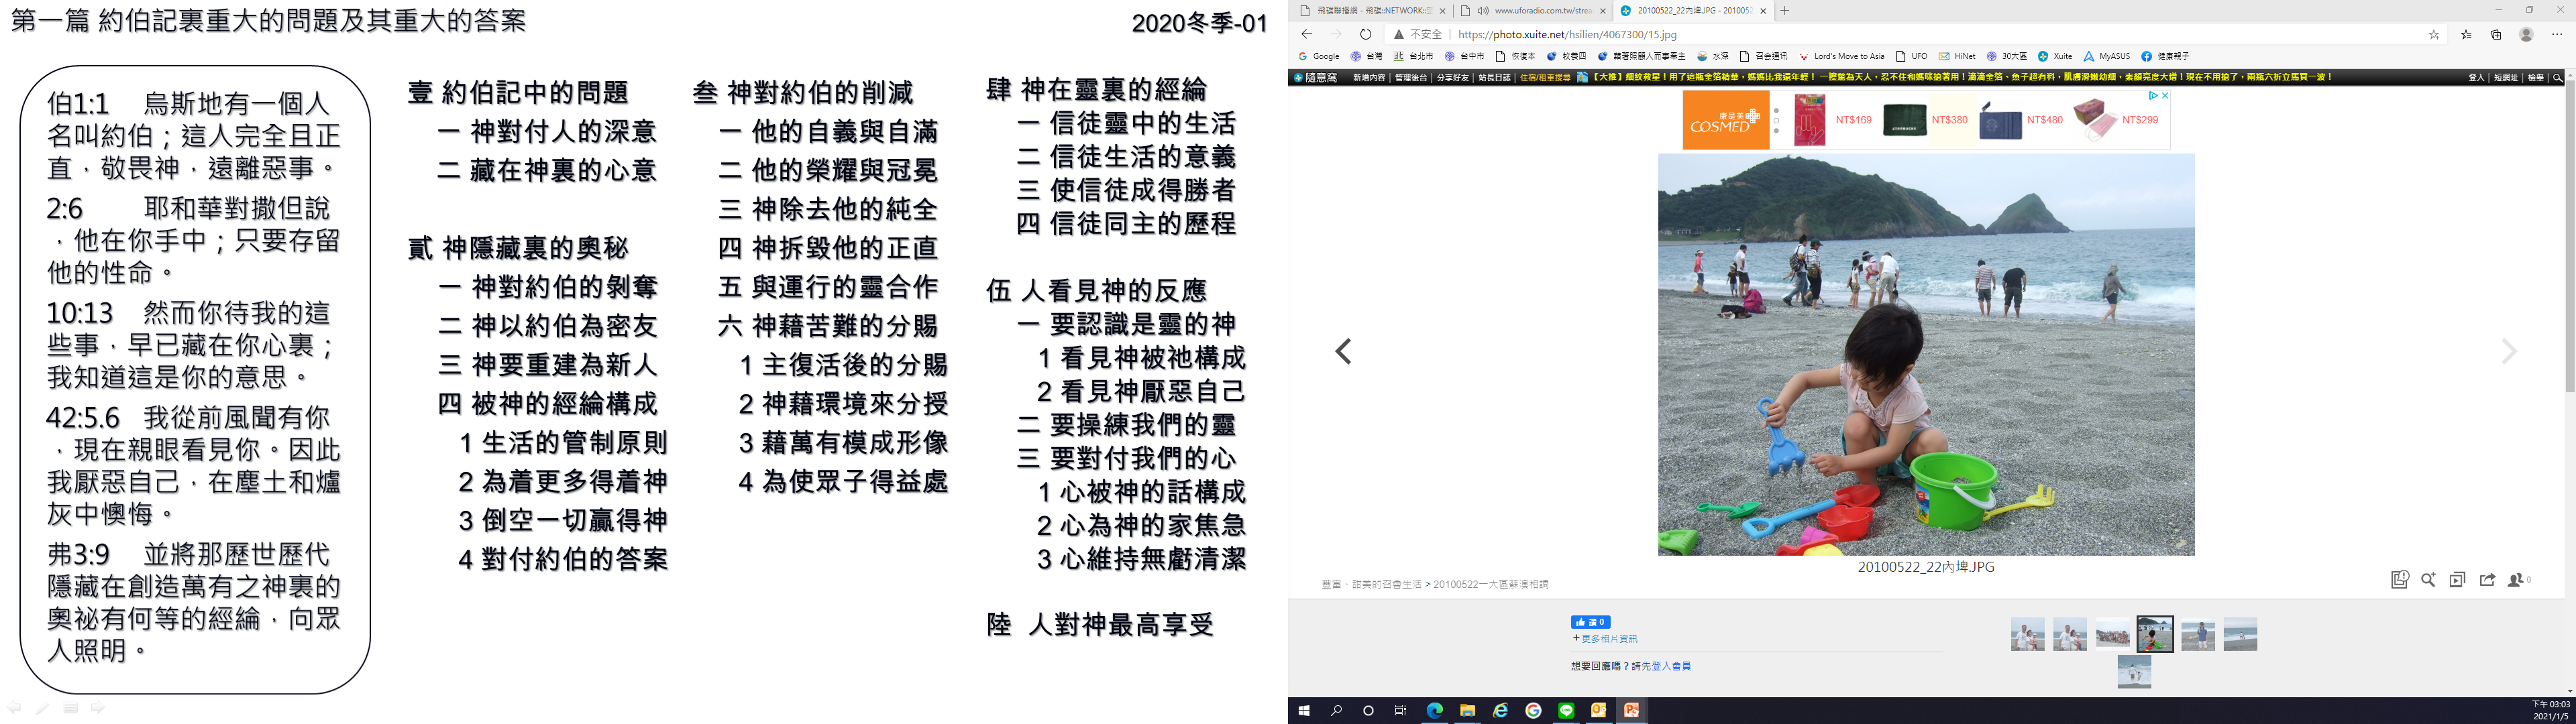Click the share photo arrow icon
Image resolution: width=2576 pixels, height=724 pixels.
coord(2487,580)
